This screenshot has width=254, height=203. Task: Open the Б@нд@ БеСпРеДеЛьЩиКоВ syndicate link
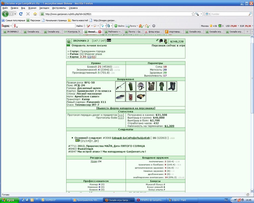tap(131, 138)
